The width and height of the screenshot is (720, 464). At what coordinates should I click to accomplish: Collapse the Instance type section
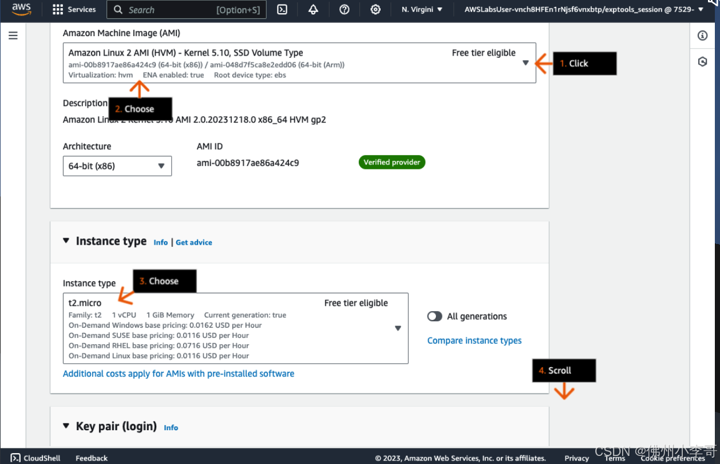pyautogui.click(x=66, y=241)
